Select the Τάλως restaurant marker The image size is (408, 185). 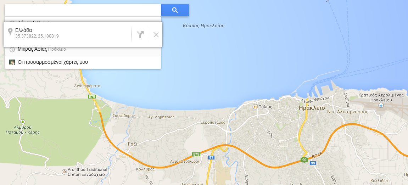point(255,107)
